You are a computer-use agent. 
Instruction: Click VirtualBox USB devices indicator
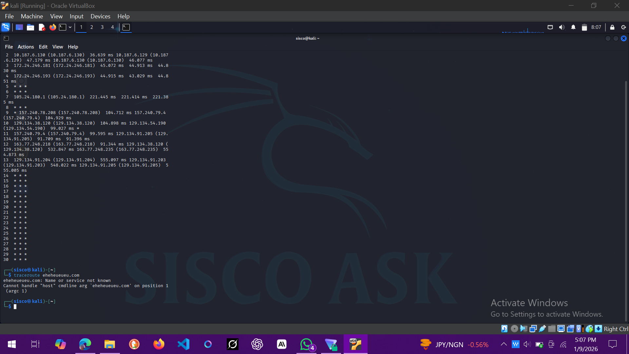click(543, 329)
